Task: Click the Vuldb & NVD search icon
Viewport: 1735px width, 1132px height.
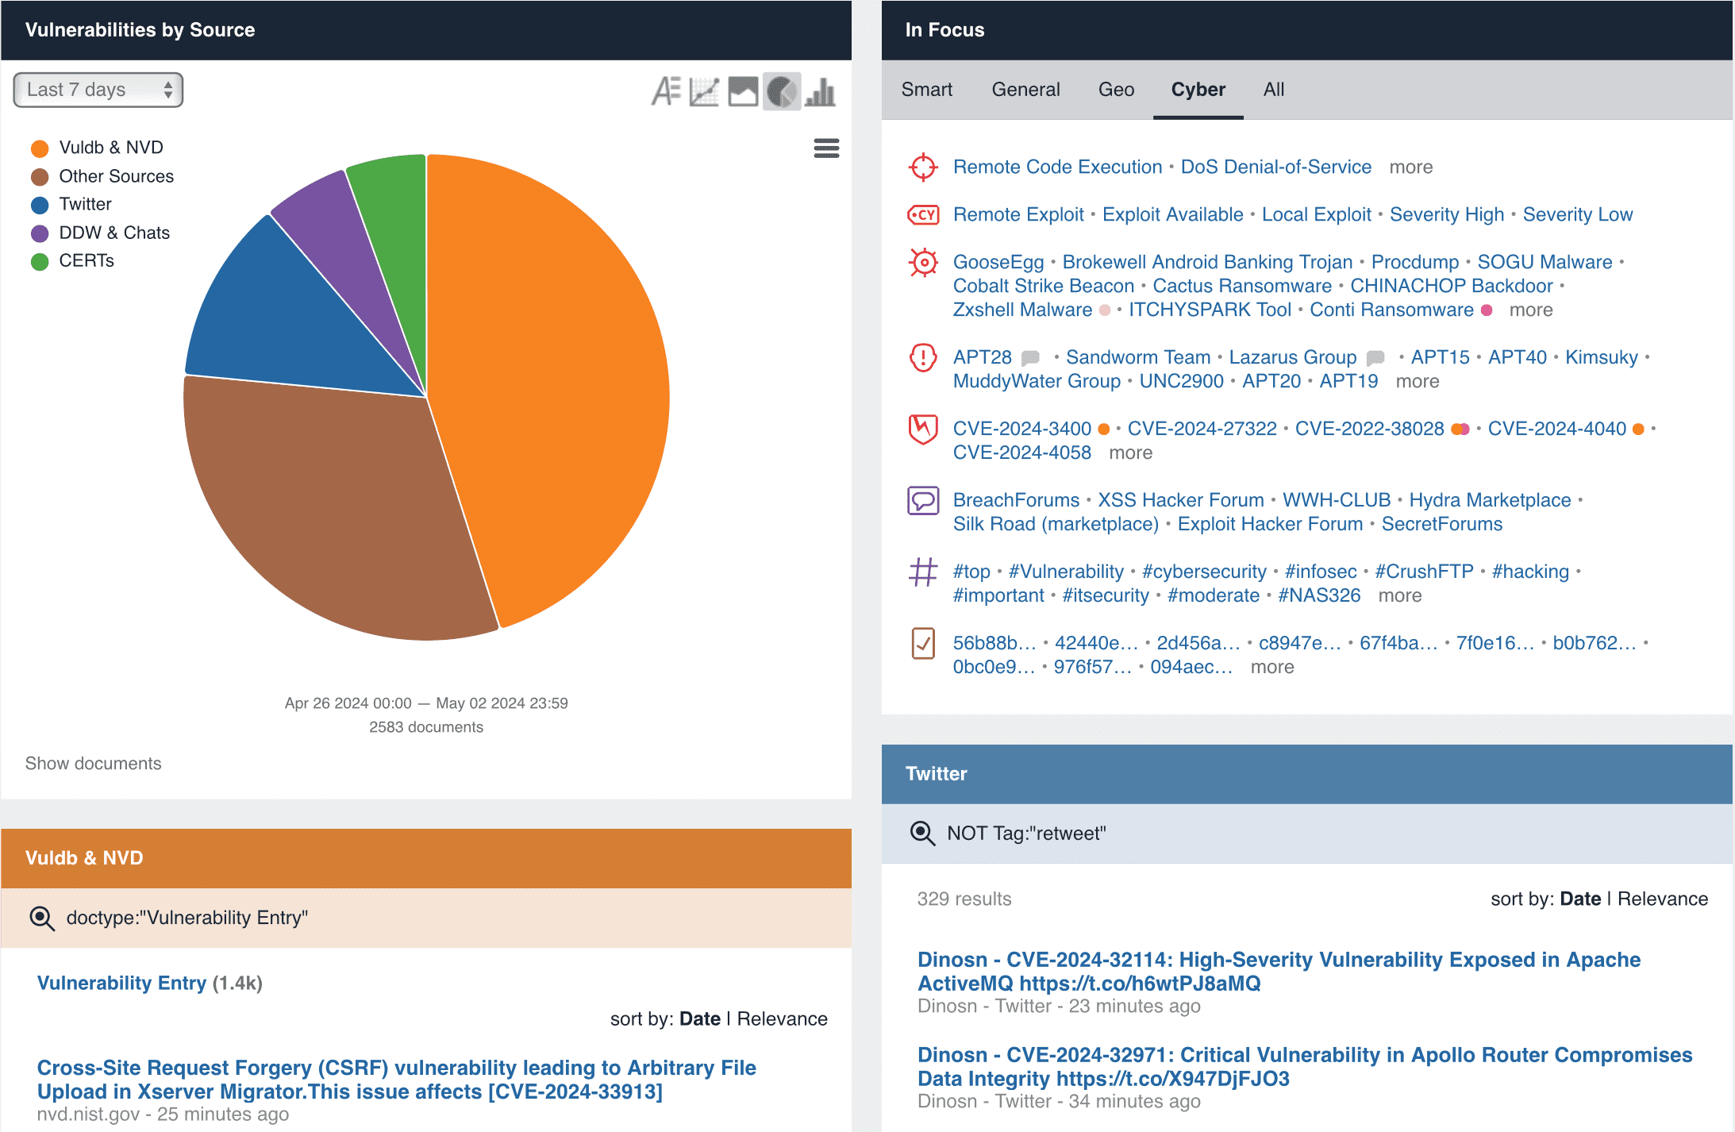Action: (42, 918)
